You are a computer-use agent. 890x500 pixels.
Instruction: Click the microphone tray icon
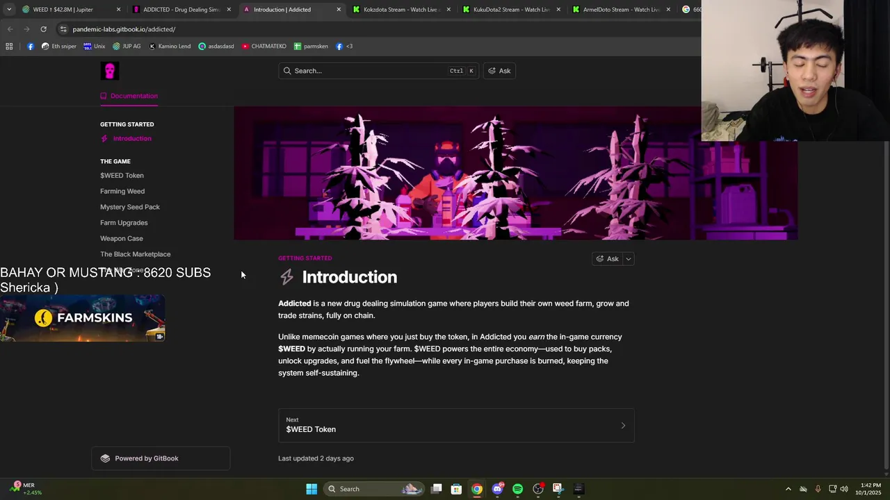818,489
